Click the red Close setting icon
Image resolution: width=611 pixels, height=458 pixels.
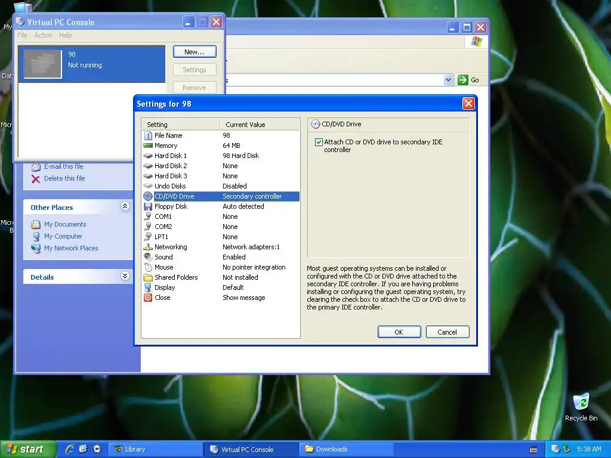tap(148, 298)
